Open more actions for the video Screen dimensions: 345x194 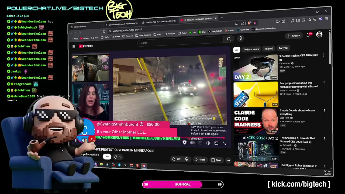tap(228, 160)
